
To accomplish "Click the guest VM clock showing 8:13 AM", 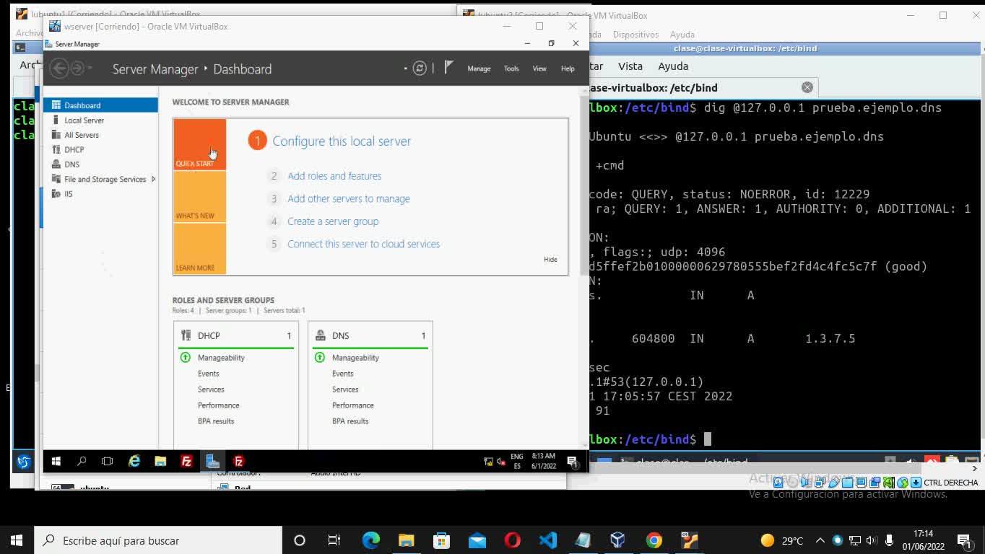I will 543,461.
